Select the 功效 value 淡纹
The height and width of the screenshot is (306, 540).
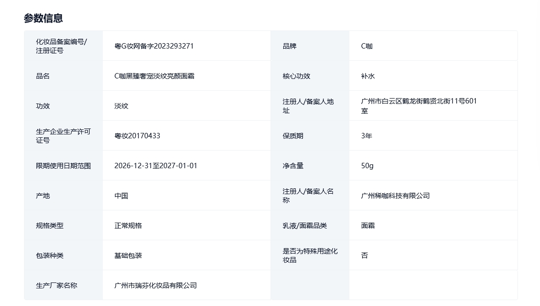click(x=121, y=106)
